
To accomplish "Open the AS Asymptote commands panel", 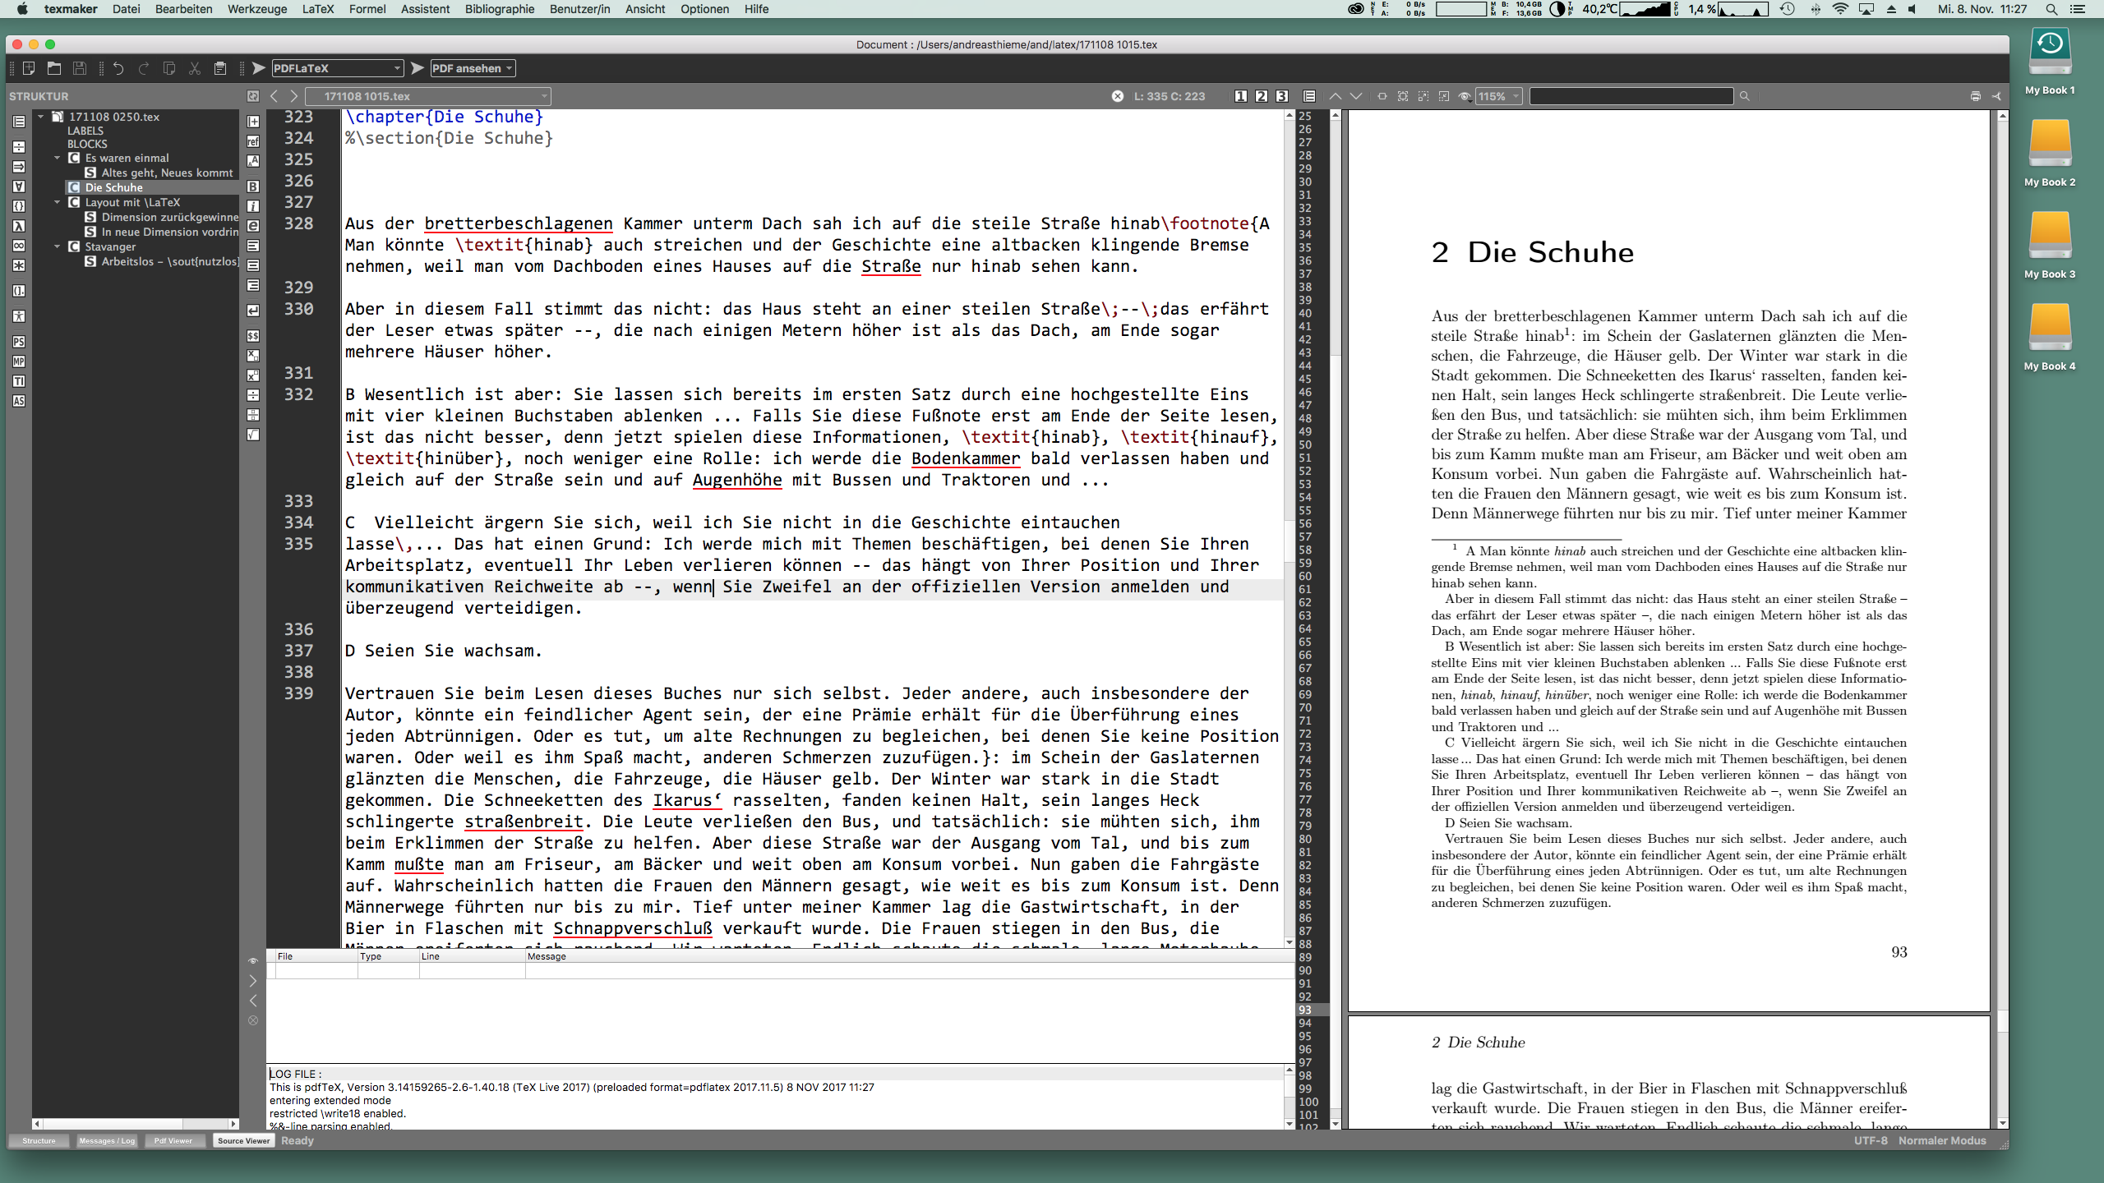I will [19, 401].
